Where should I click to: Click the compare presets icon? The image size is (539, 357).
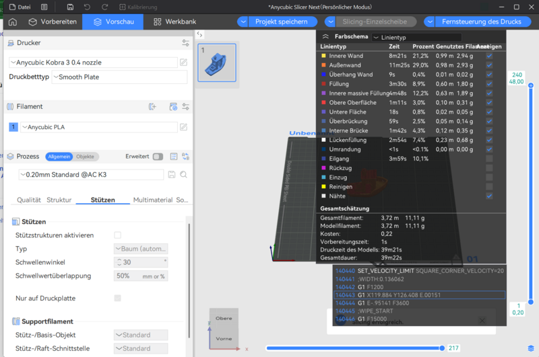[186, 157]
